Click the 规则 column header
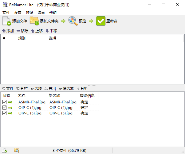 tap(32, 38)
